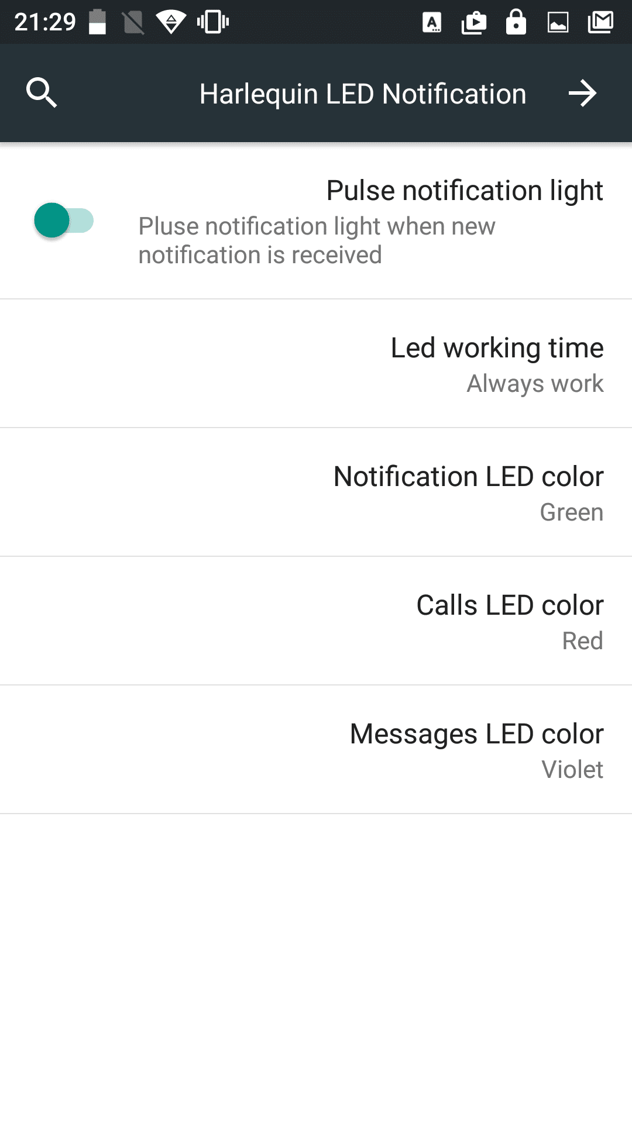Tap the lock notification icon

coord(516,22)
